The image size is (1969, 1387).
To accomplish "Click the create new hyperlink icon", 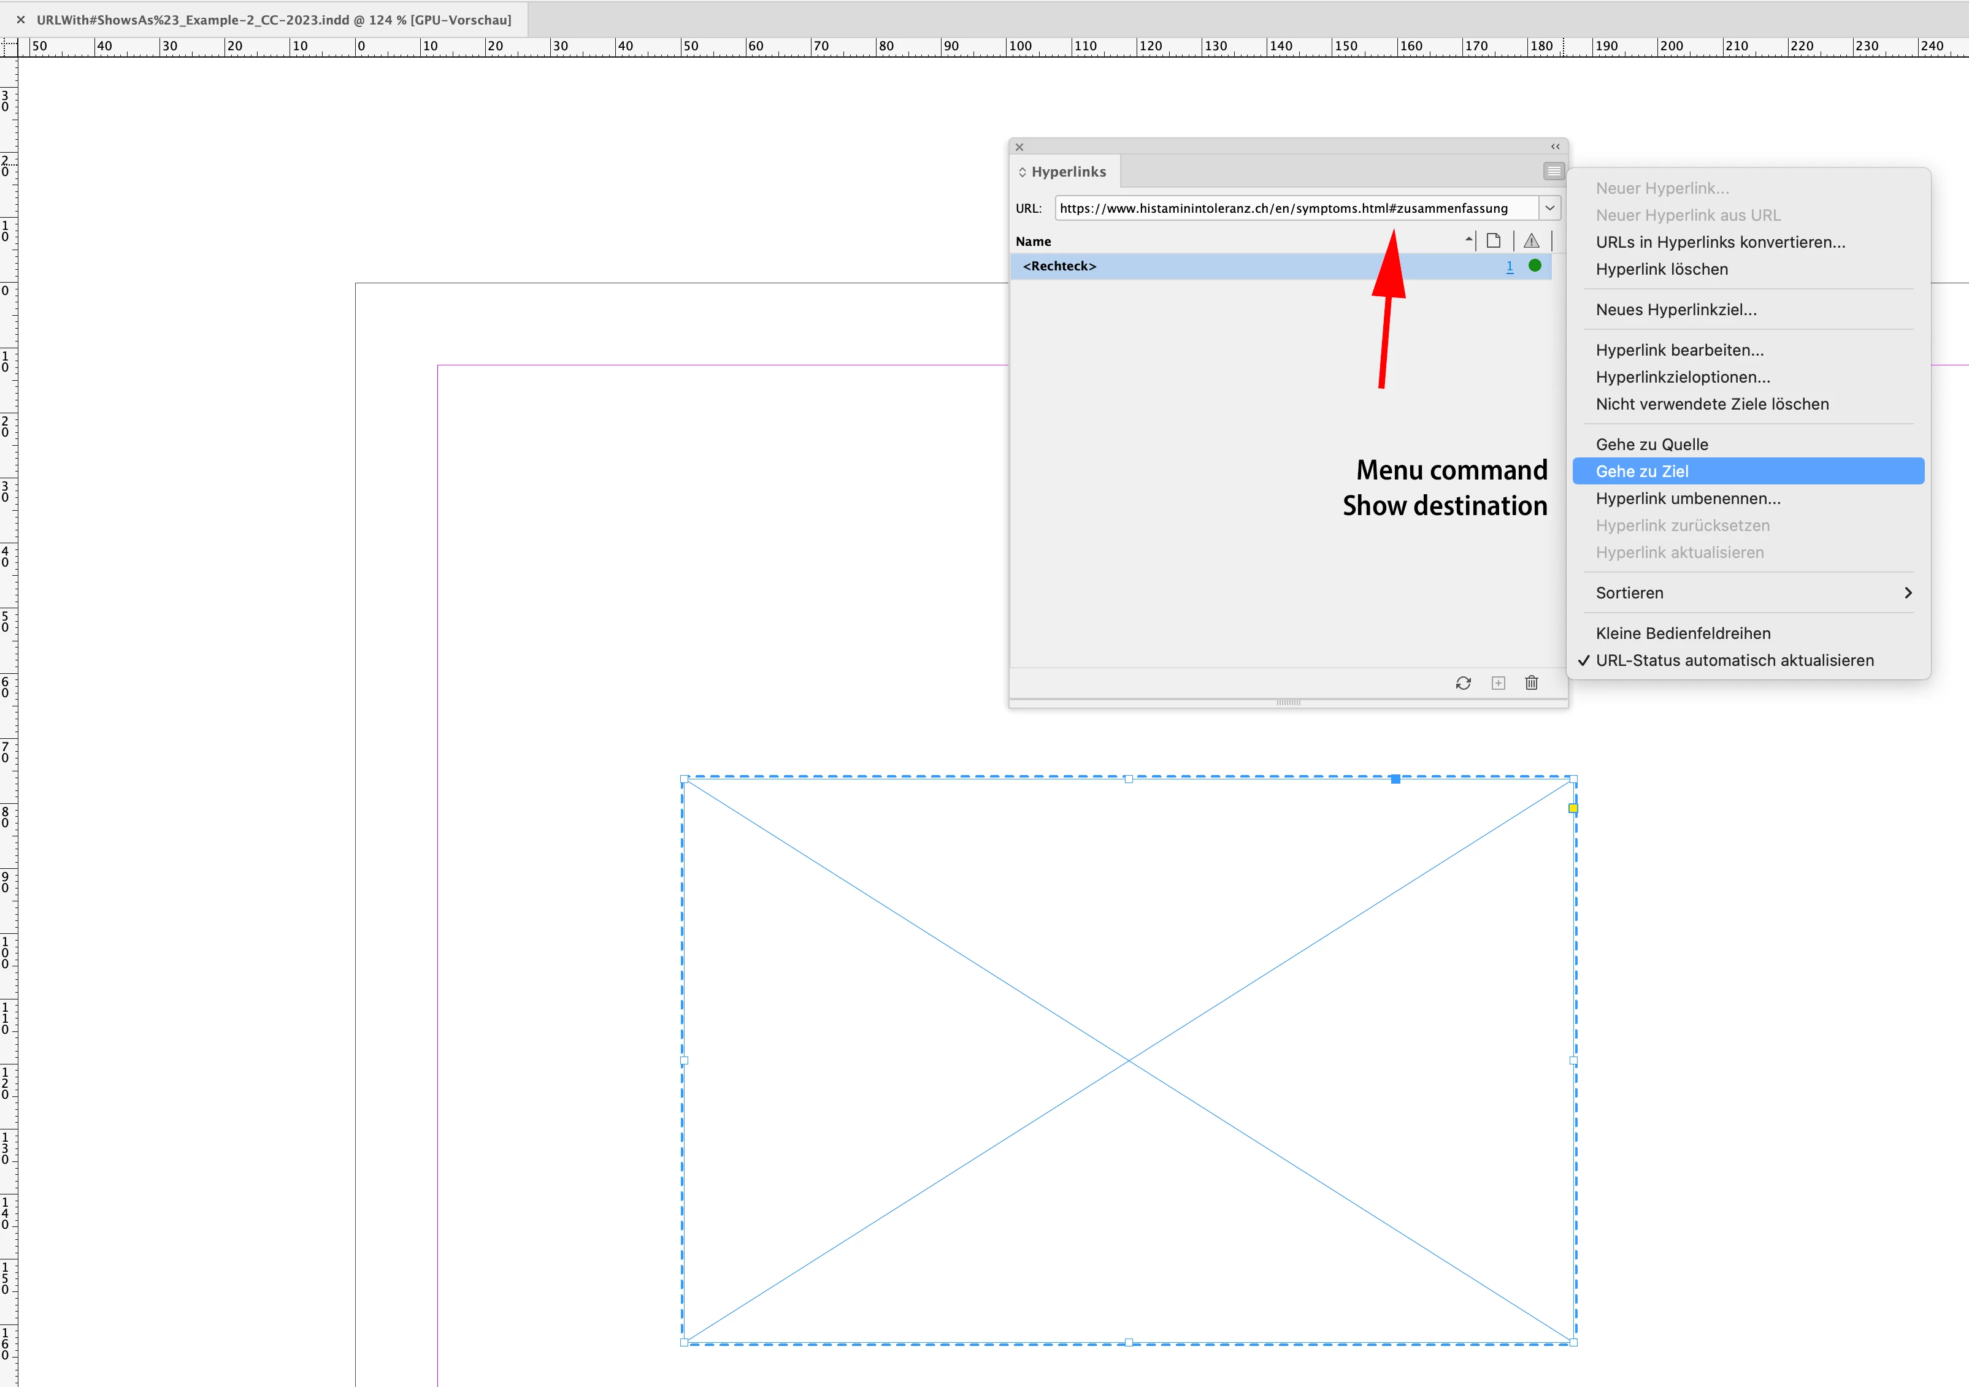I will (1498, 683).
